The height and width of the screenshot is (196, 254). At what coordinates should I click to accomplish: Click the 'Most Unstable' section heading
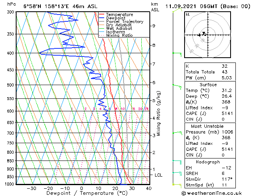[x=207, y=126]
